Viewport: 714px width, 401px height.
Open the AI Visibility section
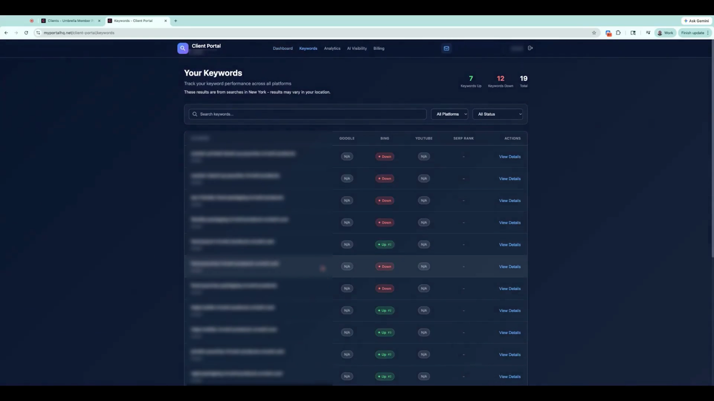pos(357,49)
